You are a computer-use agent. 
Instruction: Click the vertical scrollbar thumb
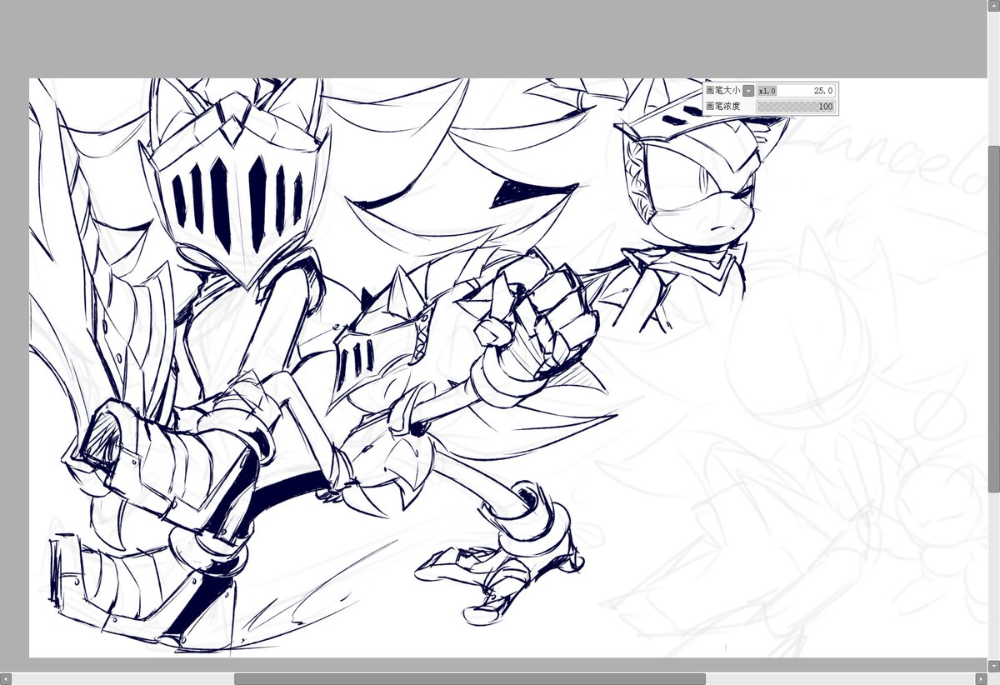(993, 321)
